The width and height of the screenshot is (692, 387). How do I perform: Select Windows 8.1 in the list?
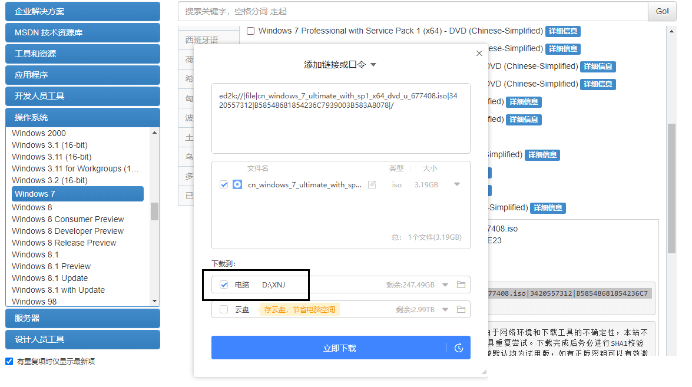(35, 254)
